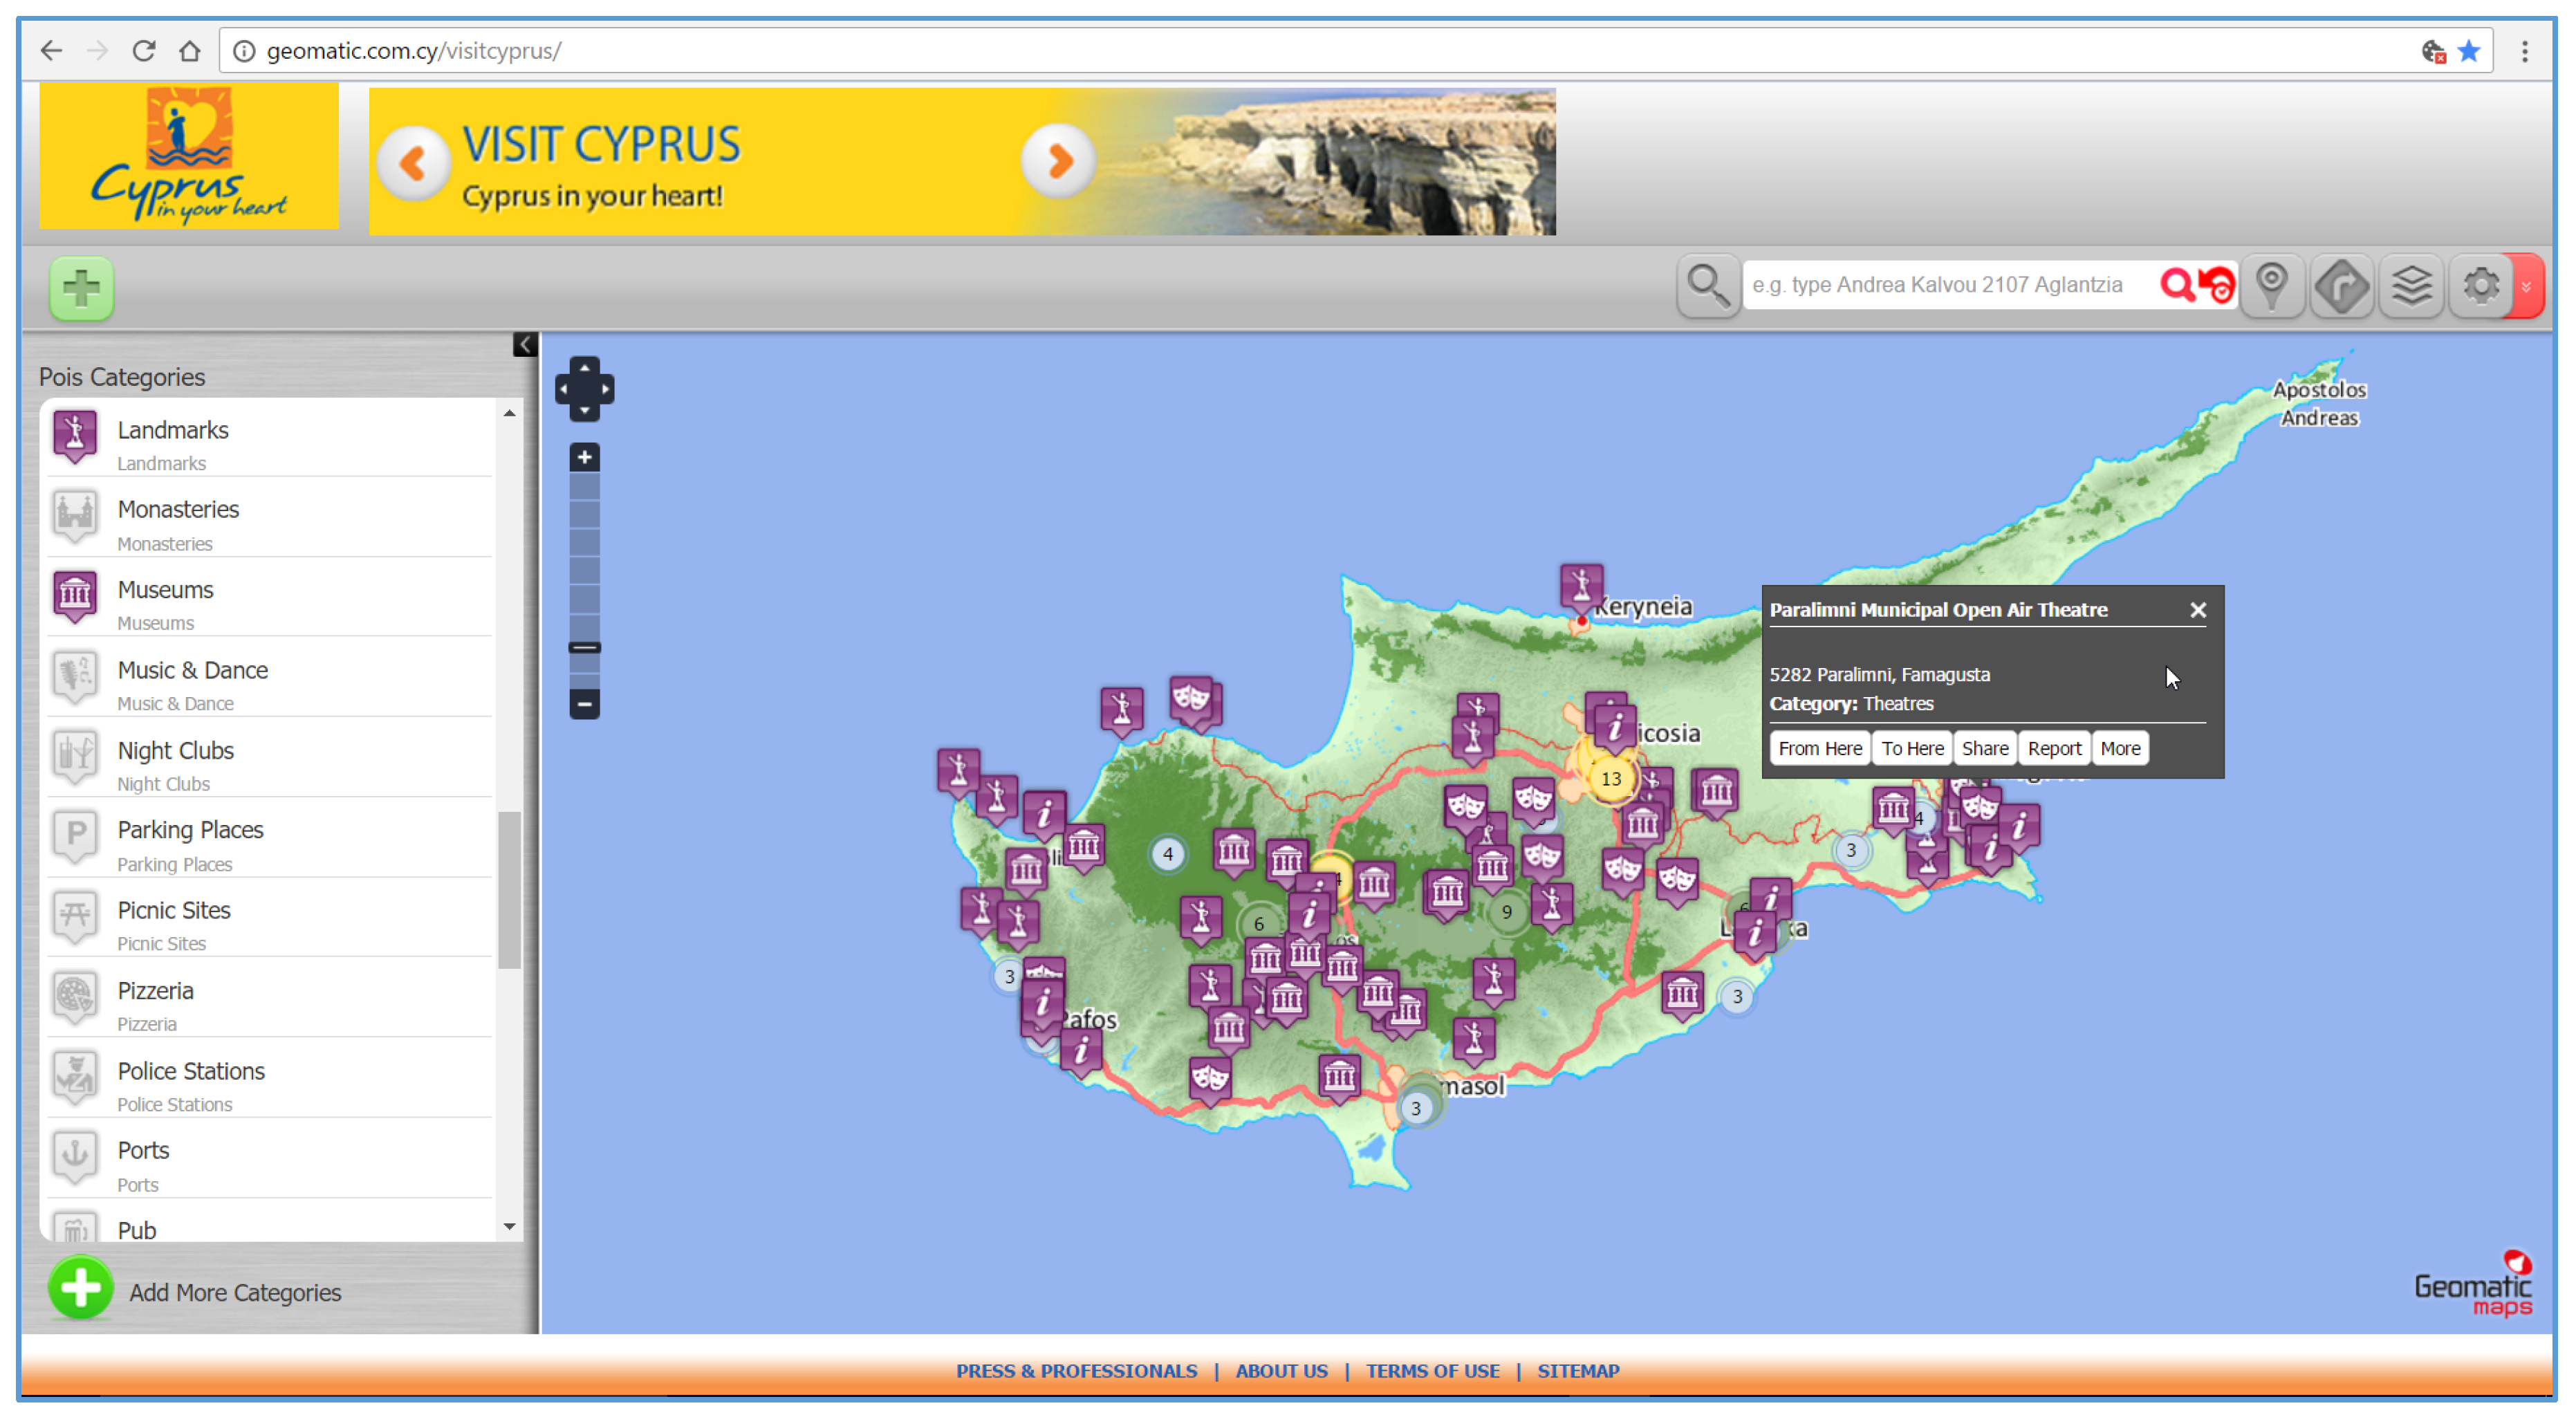Collapse the Pois Categories side panel

[x=525, y=345]
